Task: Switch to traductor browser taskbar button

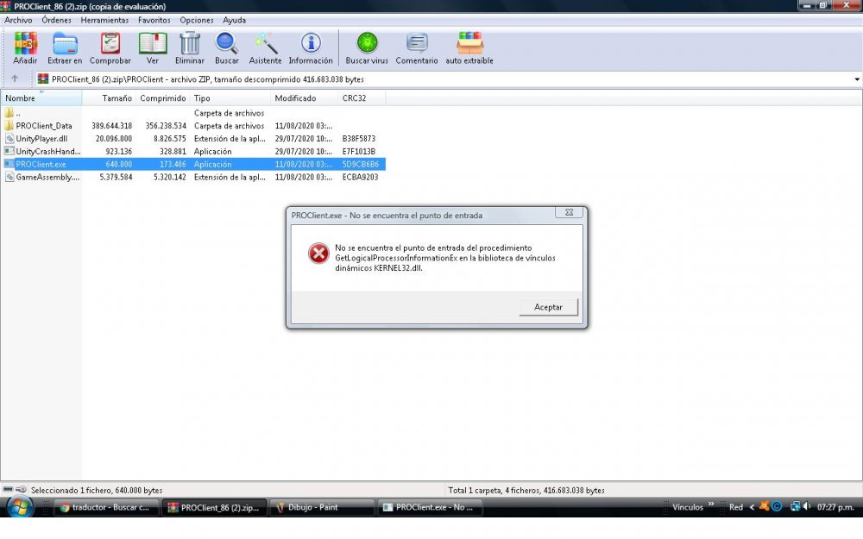Action: click(106, 507)
